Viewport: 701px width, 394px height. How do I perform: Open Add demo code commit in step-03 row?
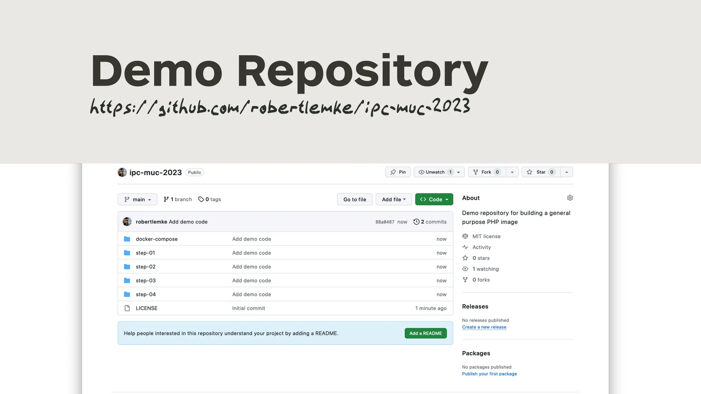click(252, 280)
